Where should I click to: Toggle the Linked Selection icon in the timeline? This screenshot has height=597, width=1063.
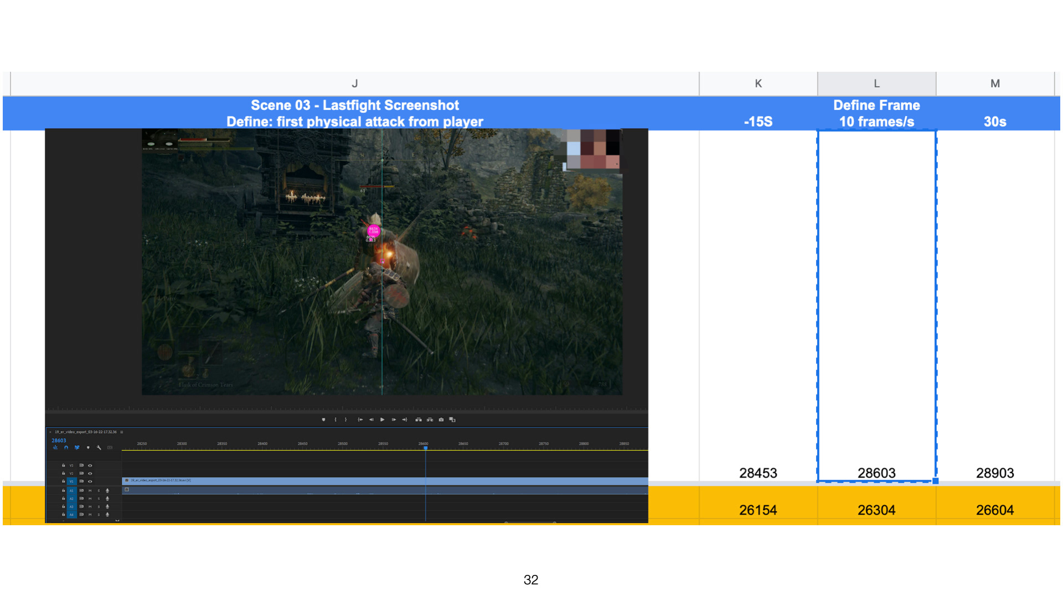[x=77, y=448]
